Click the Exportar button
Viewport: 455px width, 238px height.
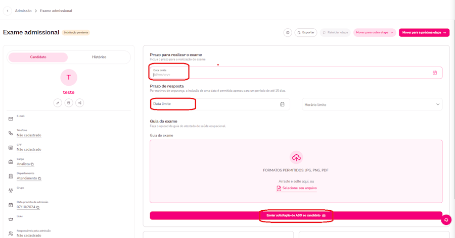pyautogui.click(x=306, y=33)
